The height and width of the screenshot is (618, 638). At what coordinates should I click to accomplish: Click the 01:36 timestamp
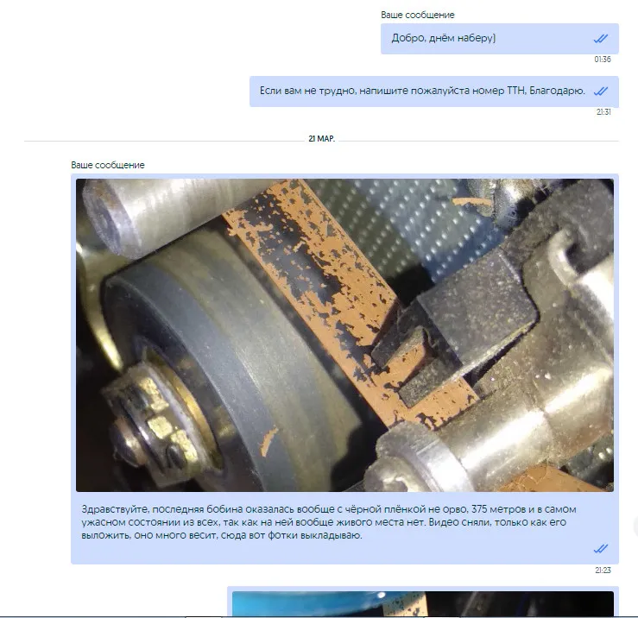coord(603,60)
